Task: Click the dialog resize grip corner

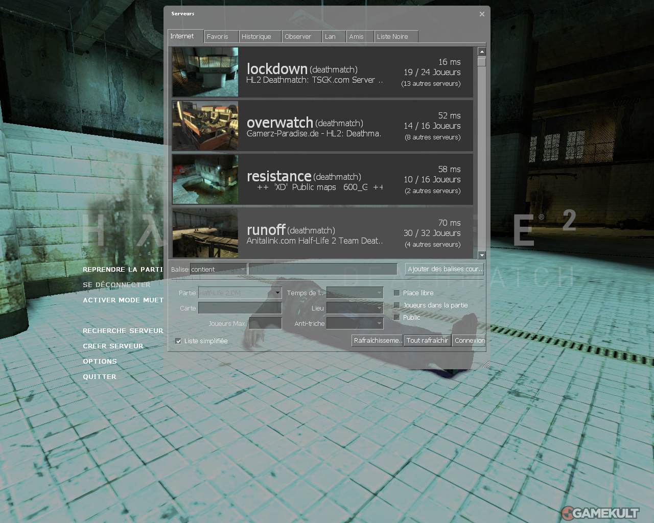Action: 486,364
